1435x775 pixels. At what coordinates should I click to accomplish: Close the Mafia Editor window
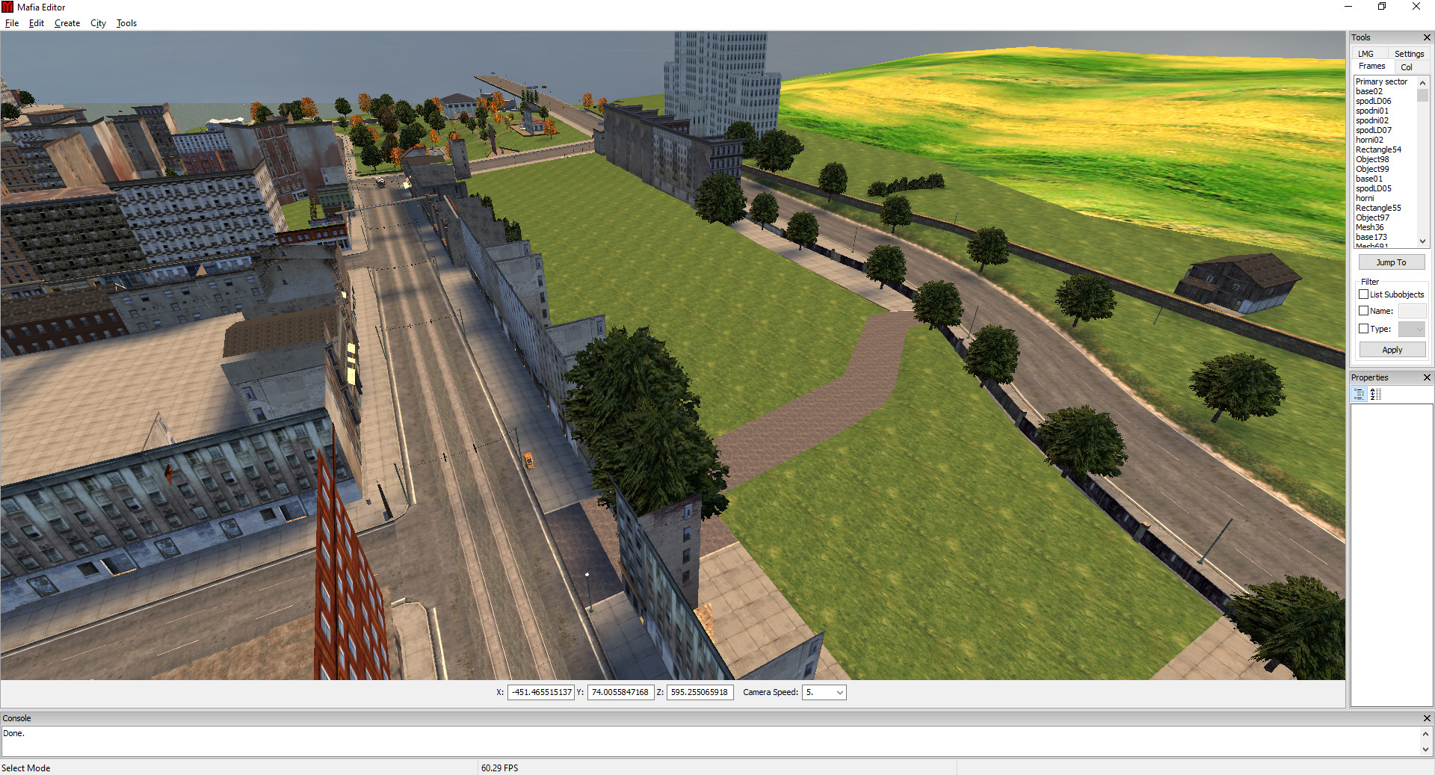[1416, 7]
